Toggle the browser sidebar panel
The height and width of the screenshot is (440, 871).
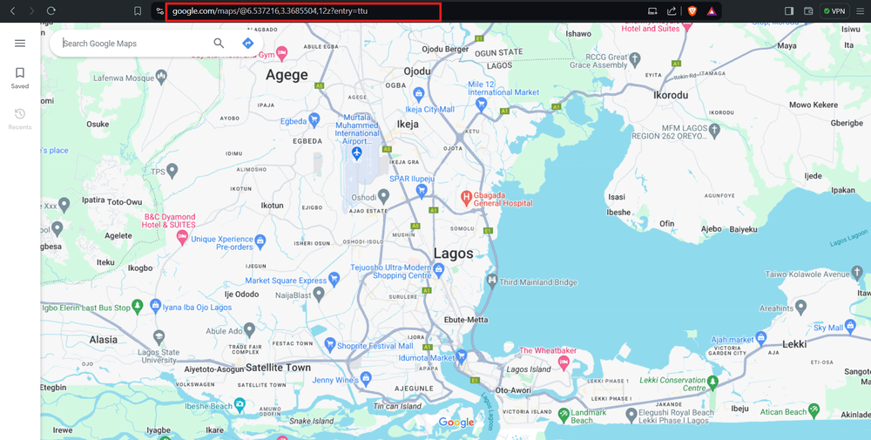point(789,11)
